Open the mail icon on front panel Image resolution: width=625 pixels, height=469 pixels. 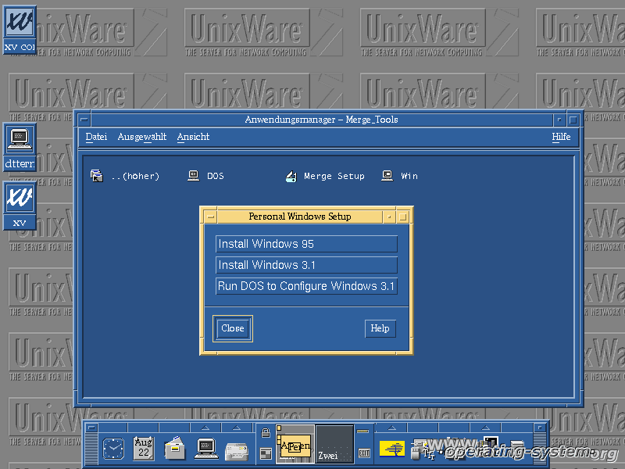tap(237, 451)
